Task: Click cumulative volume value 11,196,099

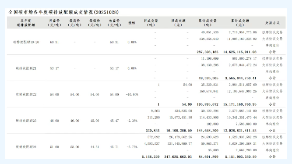Action: tap(210, 58)
